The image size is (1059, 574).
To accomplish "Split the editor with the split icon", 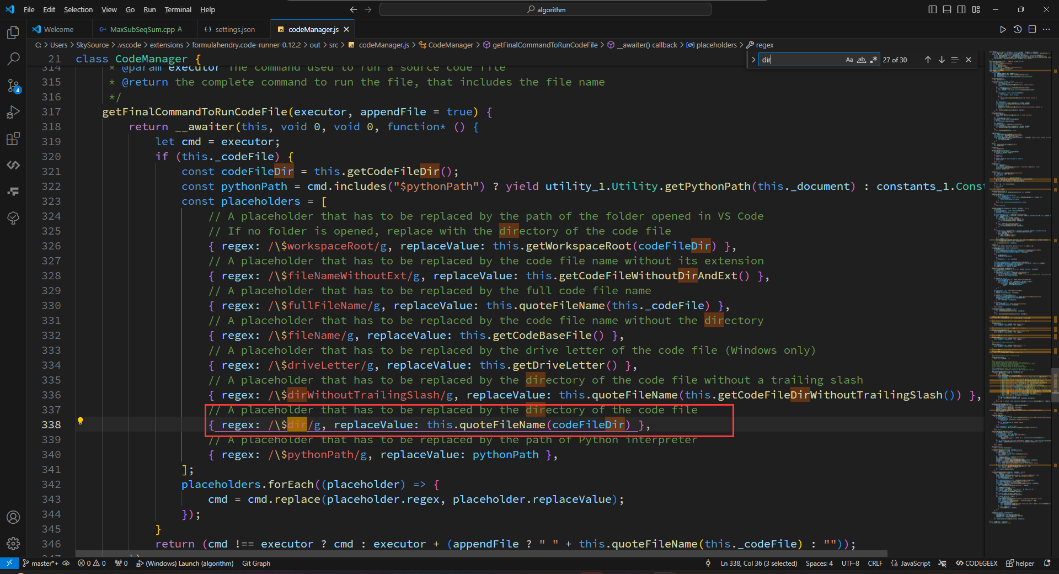I will click(1032, 29).
